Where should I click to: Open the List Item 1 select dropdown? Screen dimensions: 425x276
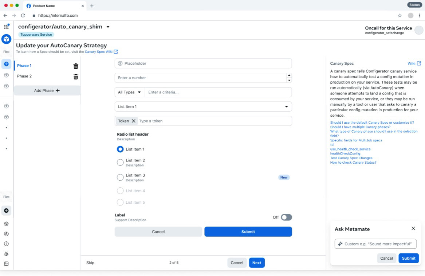[x=203, y=107]
